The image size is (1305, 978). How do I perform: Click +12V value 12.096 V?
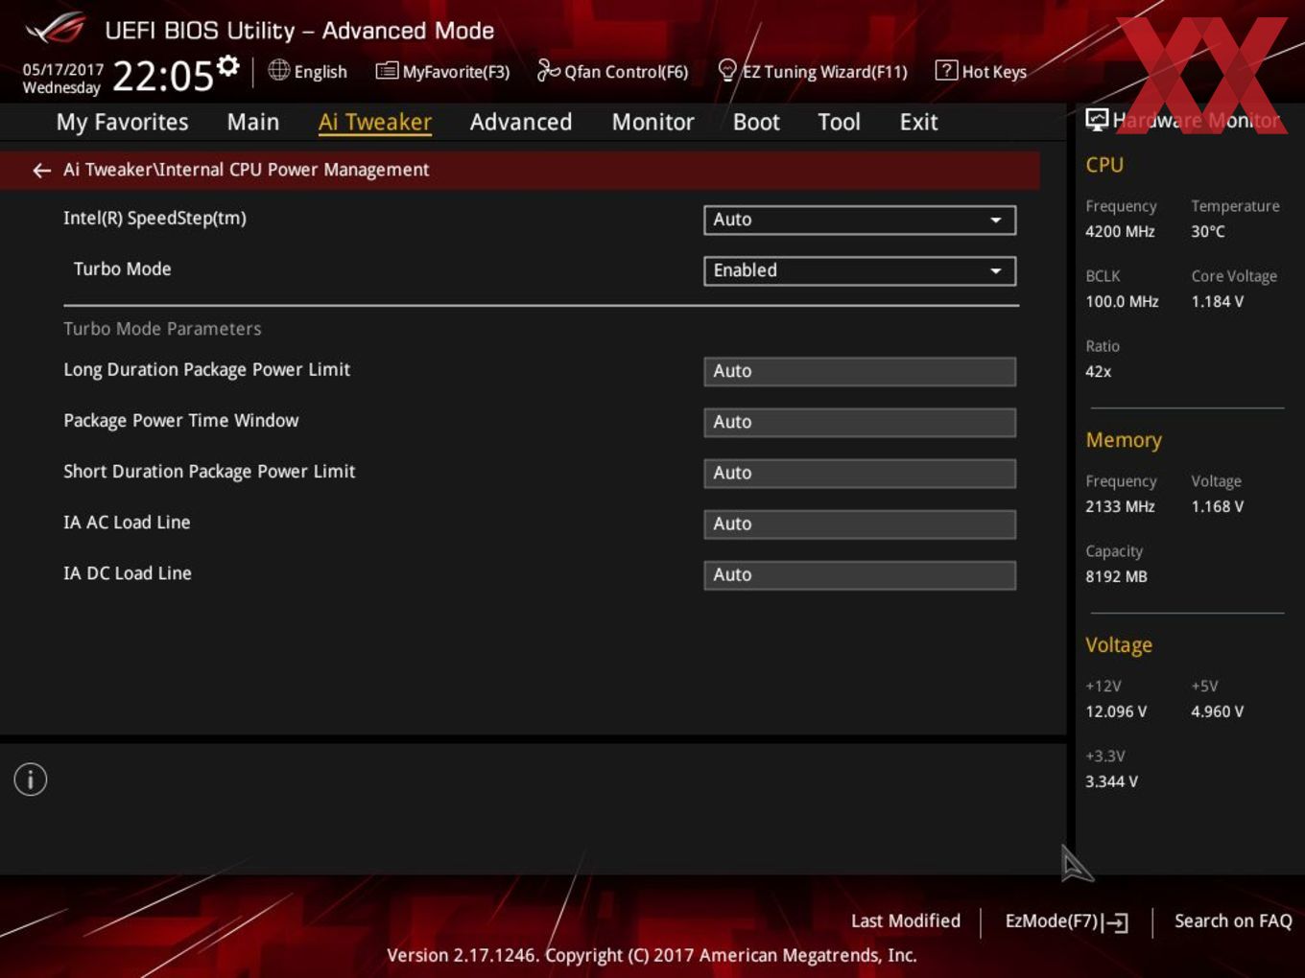click(1116, 711)
